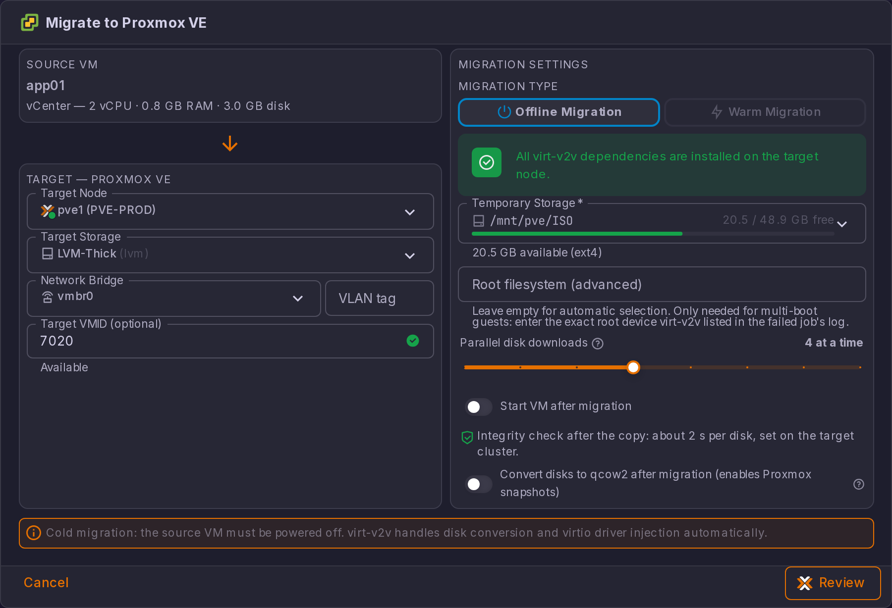Click the power icon on Offline Migration
892x608 pixels.
pyautogui.click(x=504, y=112)
